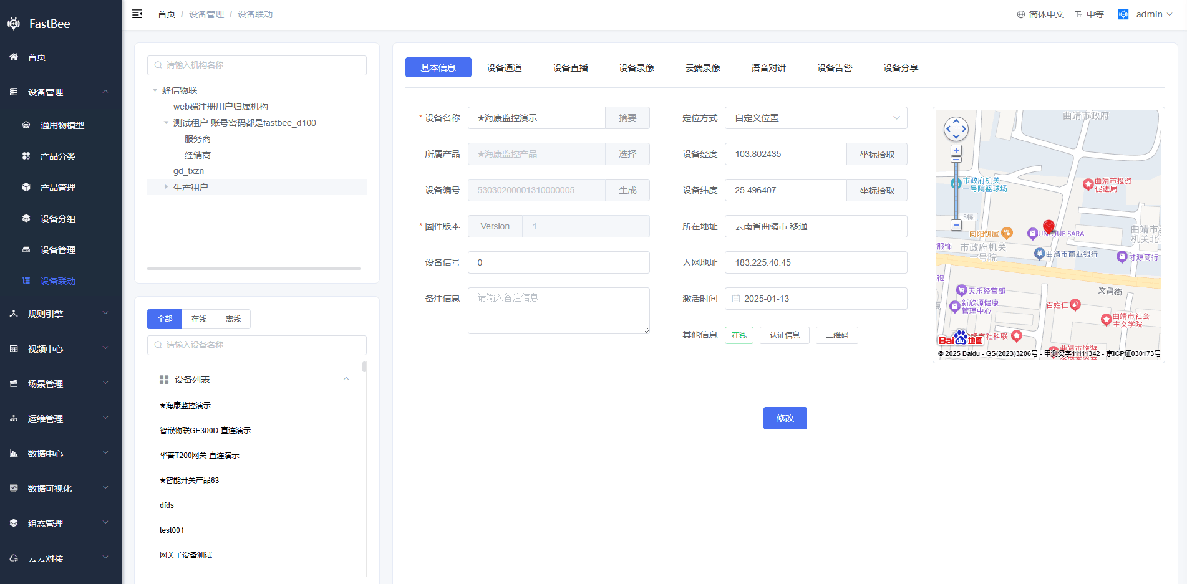Click 请输入机构名称 search field
Image resolution: width=1187 pixels, height=584 pixels.
click(257, 65)
